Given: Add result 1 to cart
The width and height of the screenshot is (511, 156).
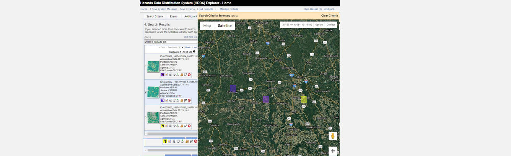Looking at the screenshot, I should click(x=186, y=75).
